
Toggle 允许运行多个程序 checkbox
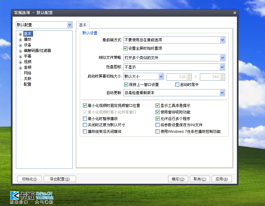[157, 118]
